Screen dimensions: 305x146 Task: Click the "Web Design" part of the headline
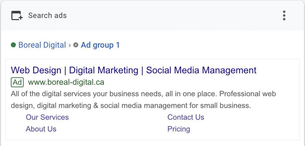36,70
